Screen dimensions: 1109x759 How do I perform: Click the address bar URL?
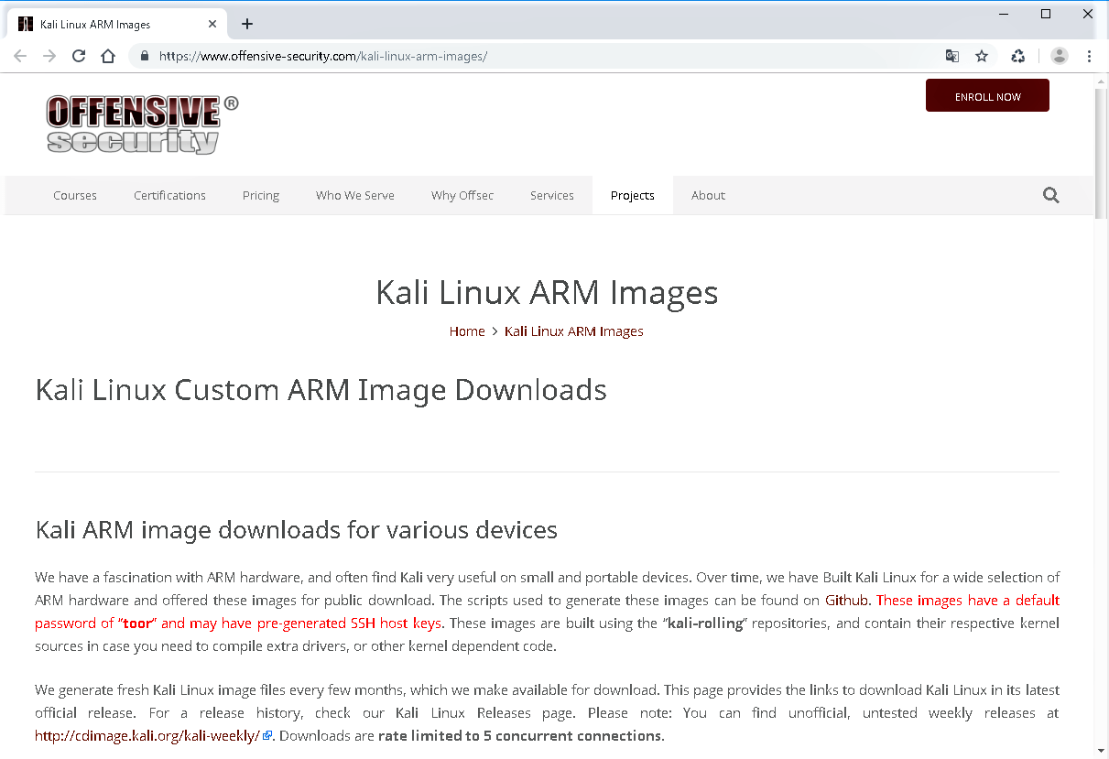click(x=322, y=56)
